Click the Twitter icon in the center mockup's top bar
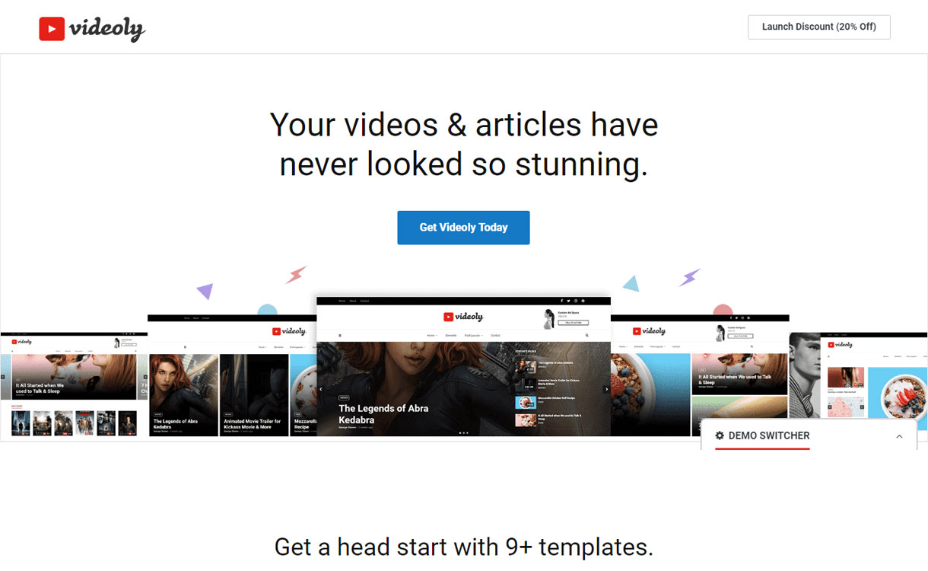The width and height of the screenshot is (928, 571). click(x=568, y=301)
